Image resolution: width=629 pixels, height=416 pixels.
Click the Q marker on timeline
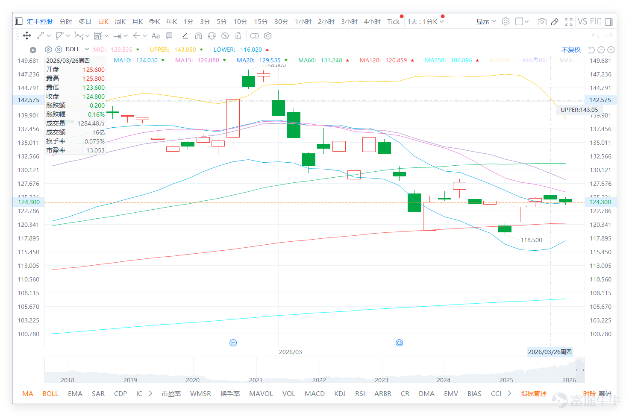coord(399,343)
